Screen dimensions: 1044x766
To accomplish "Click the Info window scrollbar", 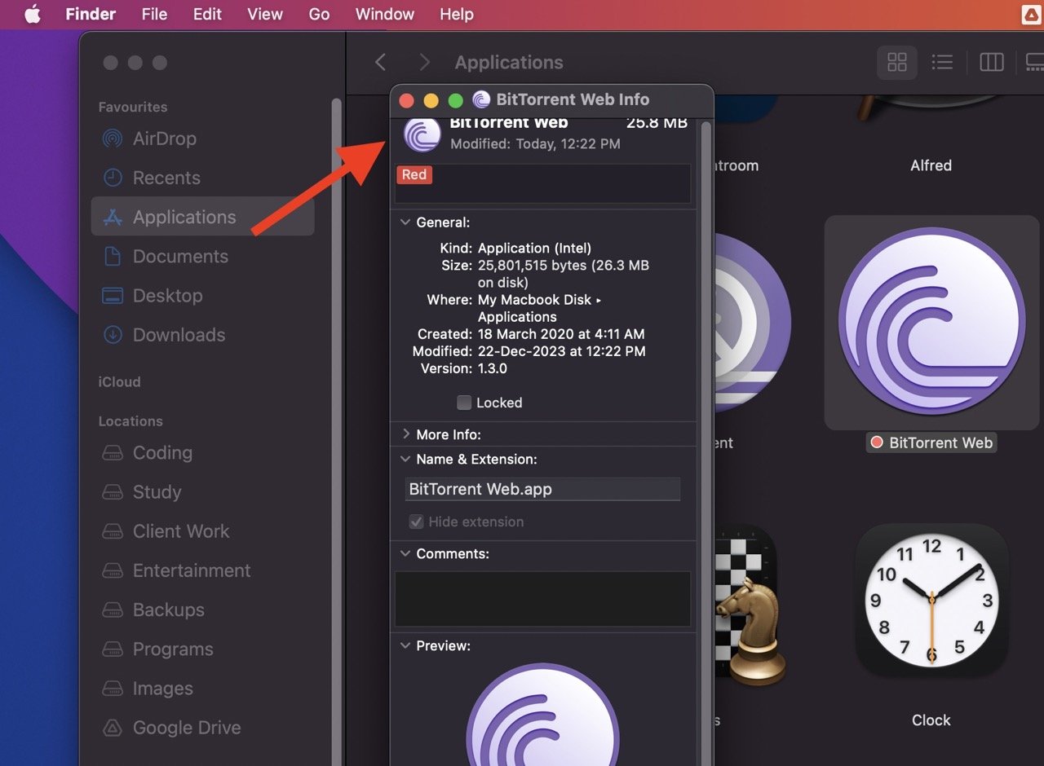I will click(x=706, y=442).
